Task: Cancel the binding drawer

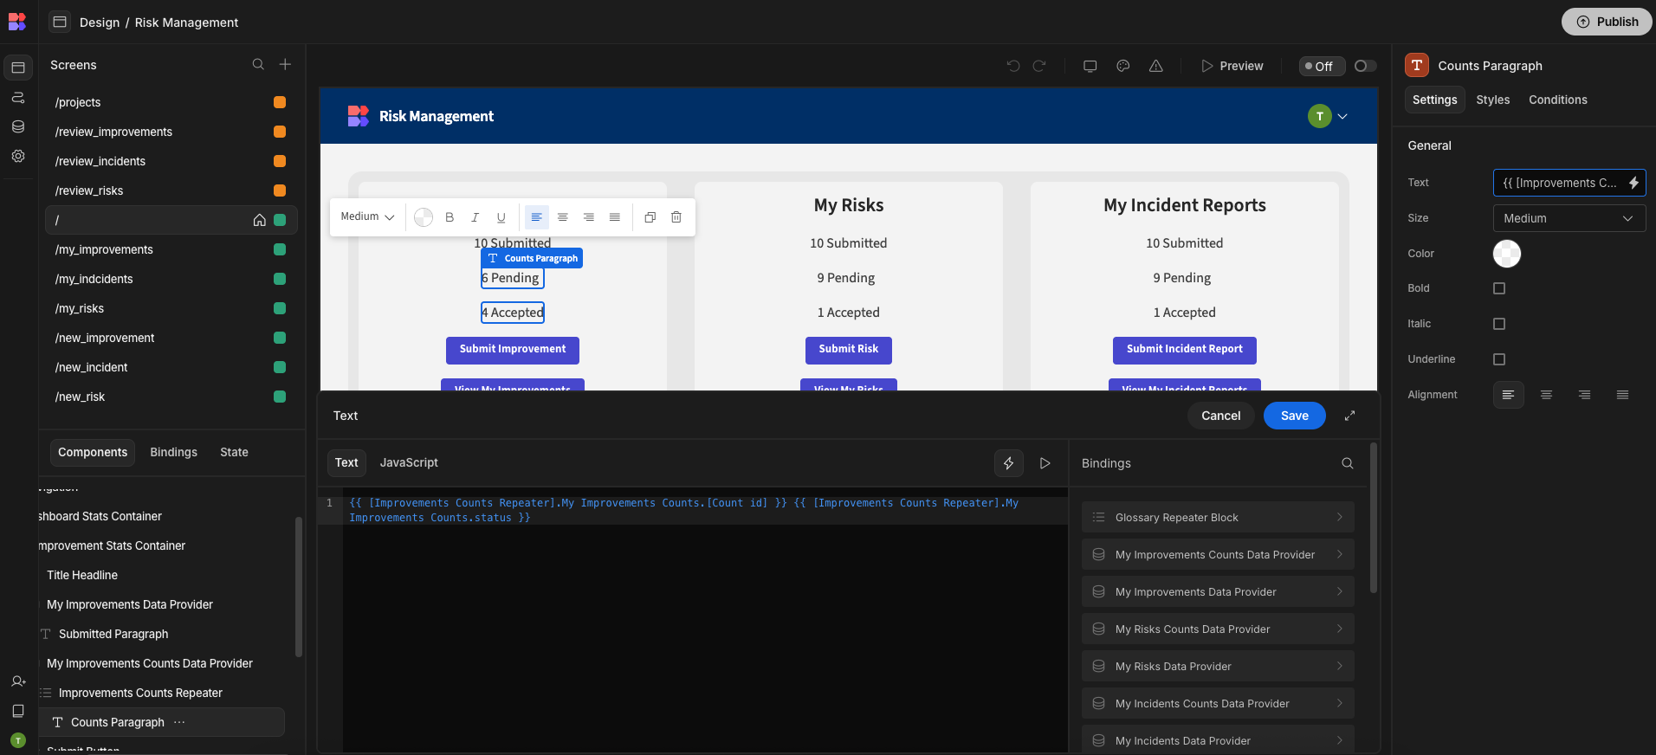Action: click(1220, 416)
